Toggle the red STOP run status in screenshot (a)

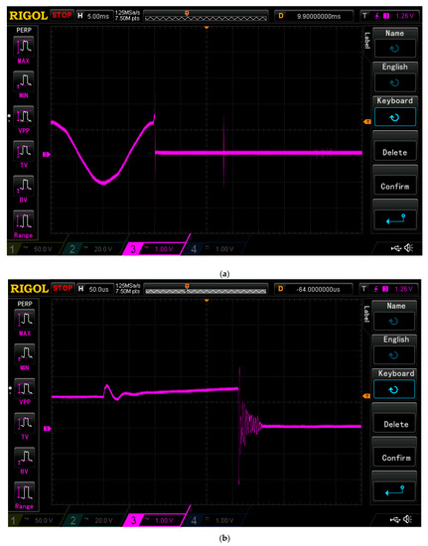click(x=62, y=15)
